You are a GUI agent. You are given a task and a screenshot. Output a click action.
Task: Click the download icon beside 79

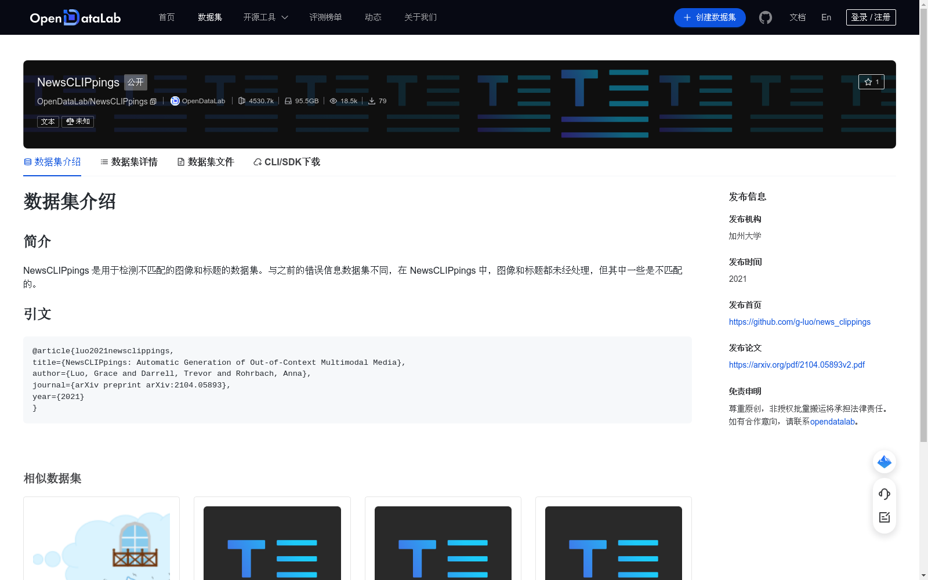[372, 101]
